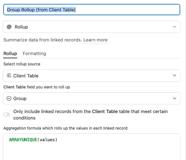
Task: Open the Group field dropdown chevron
Action: [x=174, y=98]
